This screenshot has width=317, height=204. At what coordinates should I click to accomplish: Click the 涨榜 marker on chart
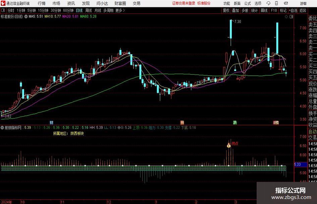click(276, 123)
